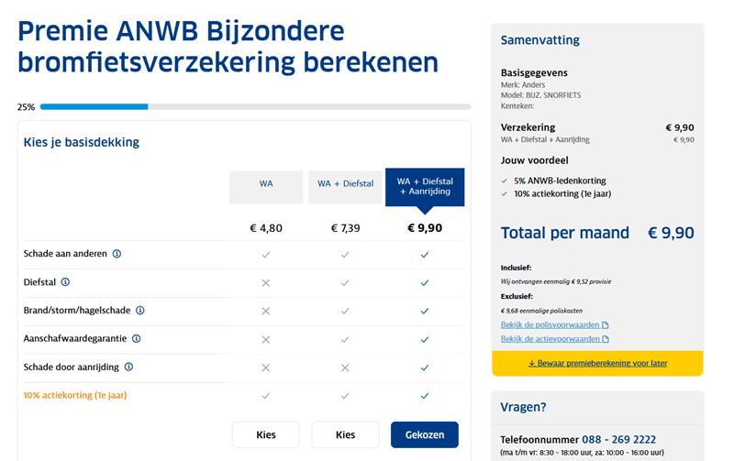Choose WA coverage with Kies button under € 4,80

coord(266,434)
